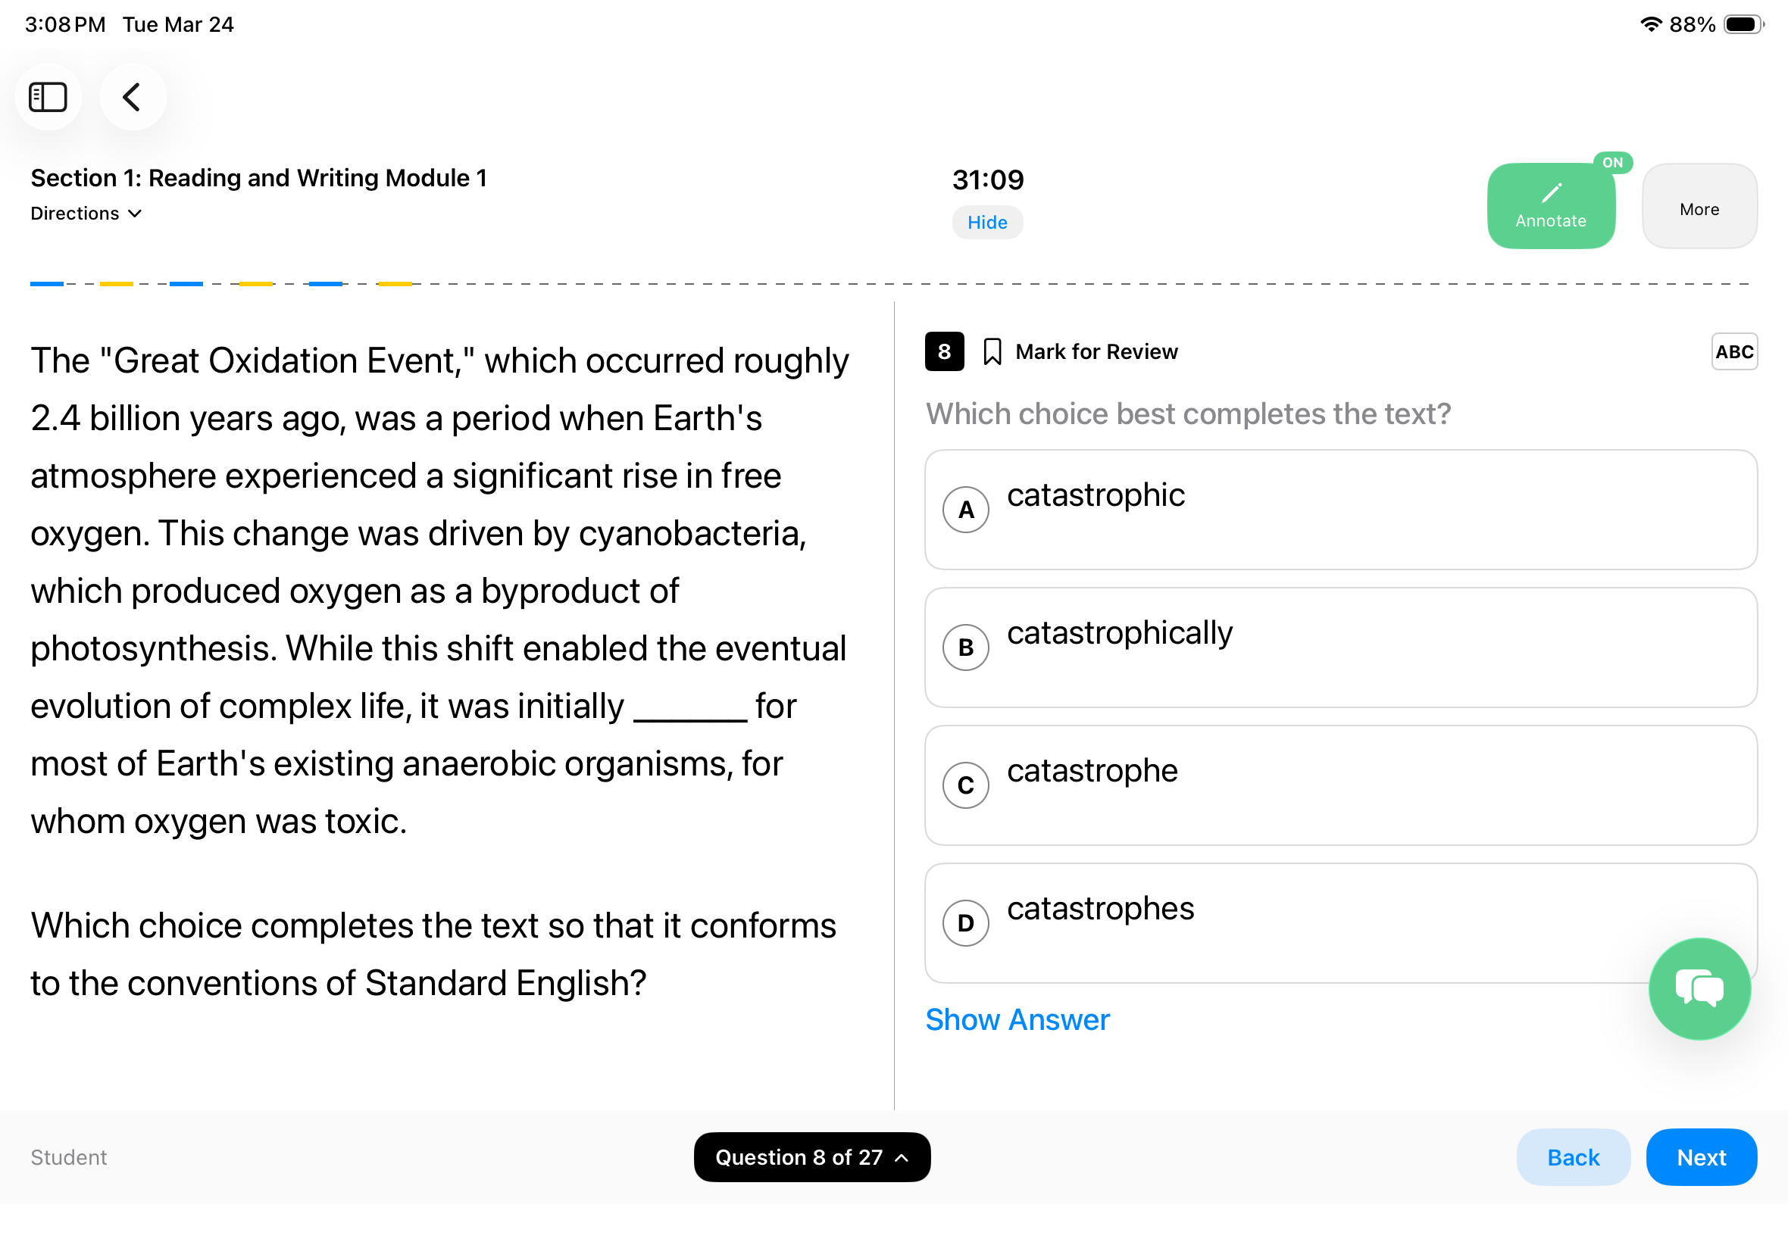This screenshot has width=1788, height=1242.
Task: Open the green chat bubble assistant
Action: (x=1699, y=988)
